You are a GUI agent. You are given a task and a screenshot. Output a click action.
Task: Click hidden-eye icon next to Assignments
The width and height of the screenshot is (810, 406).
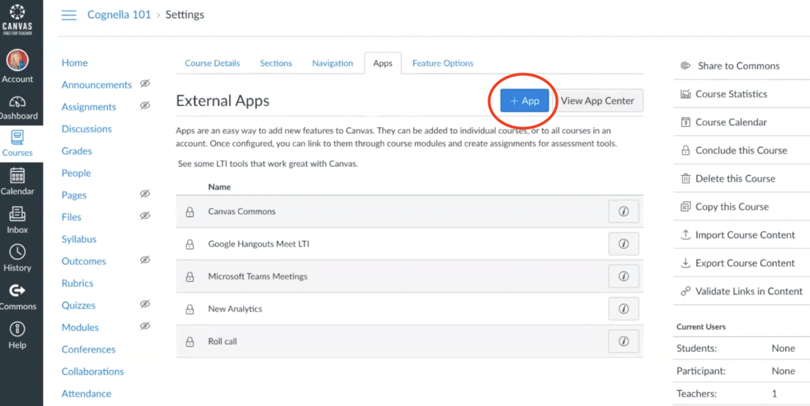[145, 105]
